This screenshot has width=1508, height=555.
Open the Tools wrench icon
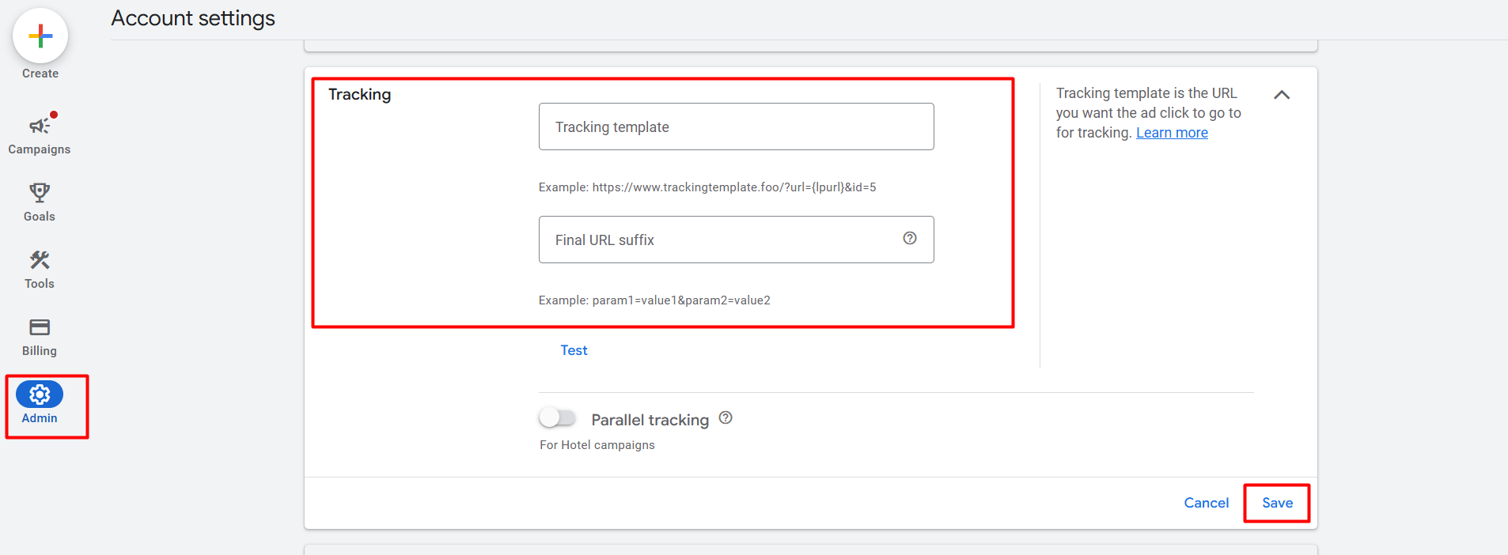40,260
